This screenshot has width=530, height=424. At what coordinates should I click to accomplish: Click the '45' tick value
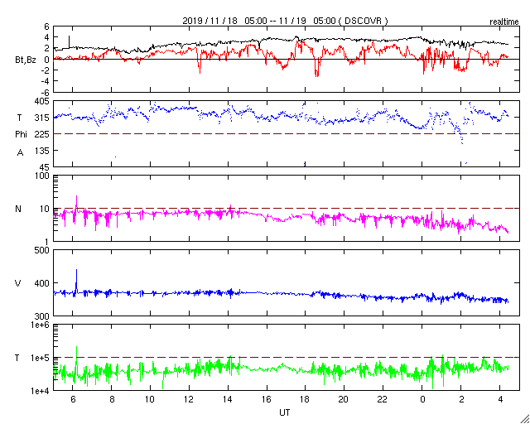pos(45,167)
